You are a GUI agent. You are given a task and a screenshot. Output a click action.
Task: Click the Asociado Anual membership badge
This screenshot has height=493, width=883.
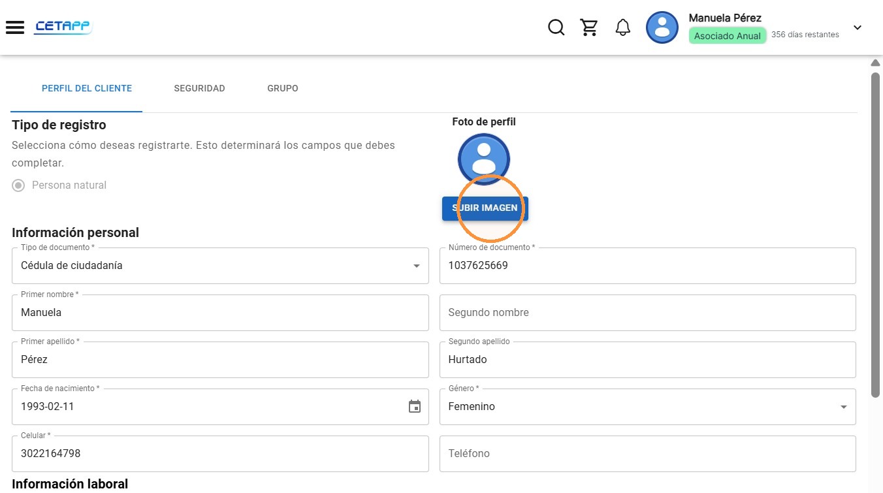coord(727,36)
